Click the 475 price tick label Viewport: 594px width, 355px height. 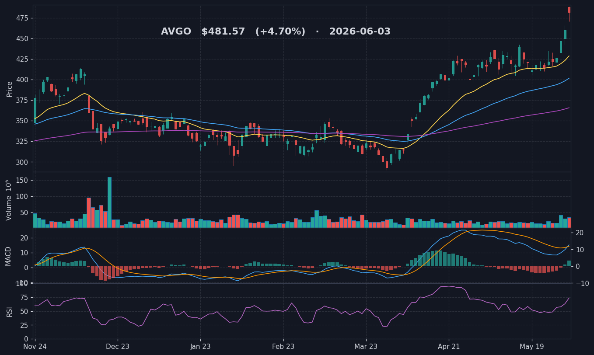22,18
